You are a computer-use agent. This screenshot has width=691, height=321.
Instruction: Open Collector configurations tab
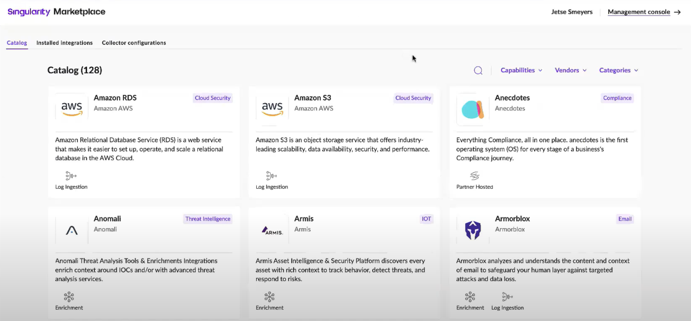(x=134, y=43)
